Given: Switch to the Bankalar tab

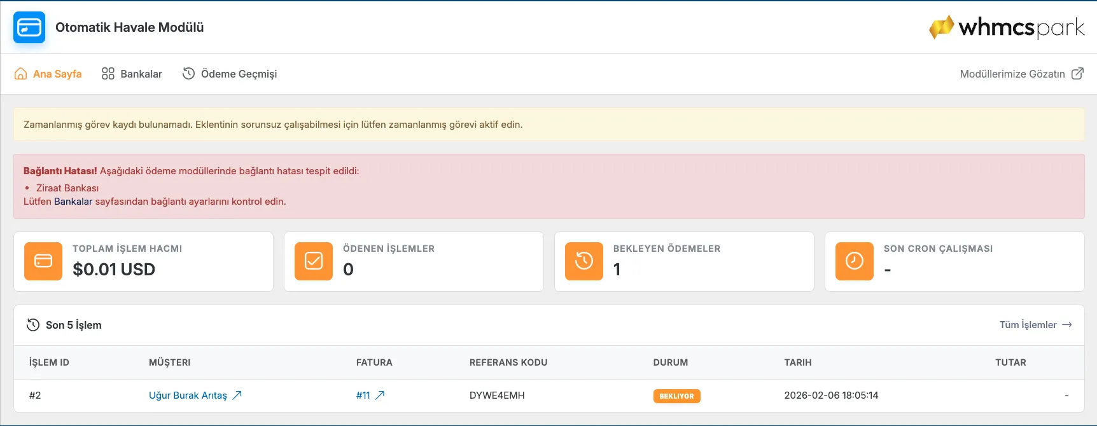Looking at the screenshot, I should [132, 74].
